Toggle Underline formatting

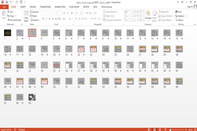(50, 19)
